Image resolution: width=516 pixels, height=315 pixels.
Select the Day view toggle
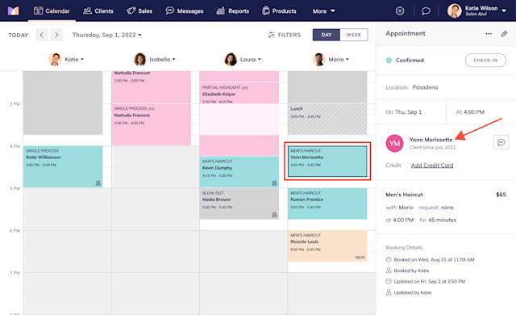[326, 35]
